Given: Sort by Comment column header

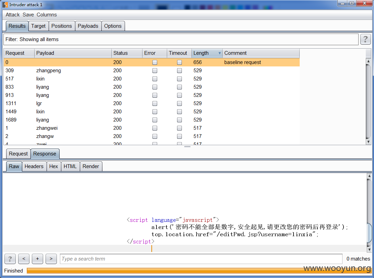Looking at the screenshot, I should [261, 53].
